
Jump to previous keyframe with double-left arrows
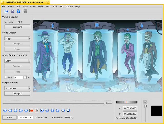tap(21, 110)
